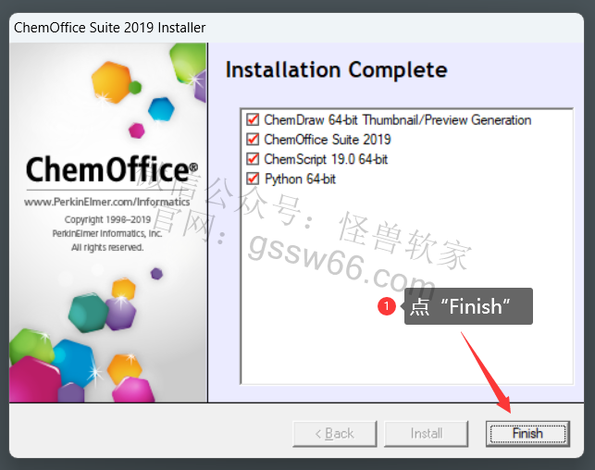Click the disabled Install button
The image size is (595, 470).
[427, 434]
